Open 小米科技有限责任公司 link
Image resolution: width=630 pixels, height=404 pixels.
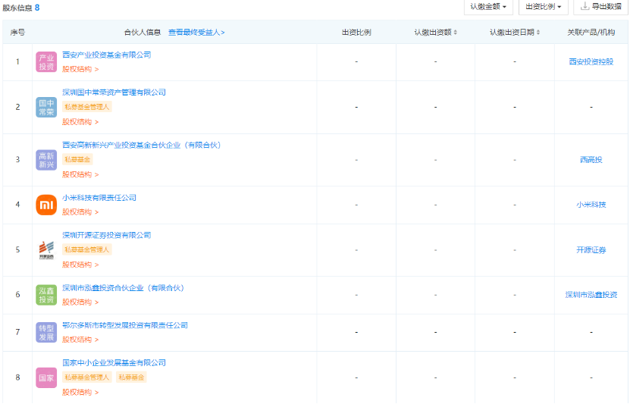tap(99, 198)
